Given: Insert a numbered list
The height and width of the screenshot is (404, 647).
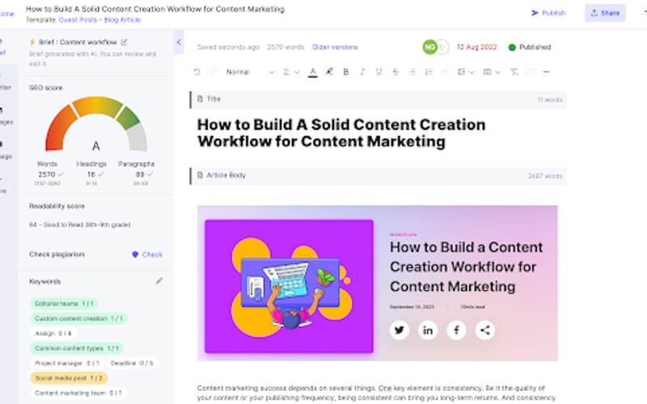Looking at the screenshot, I should click(x=429, y=72).
